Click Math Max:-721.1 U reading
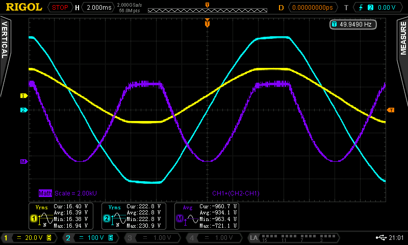408x245 pixels. pos(218,226)
